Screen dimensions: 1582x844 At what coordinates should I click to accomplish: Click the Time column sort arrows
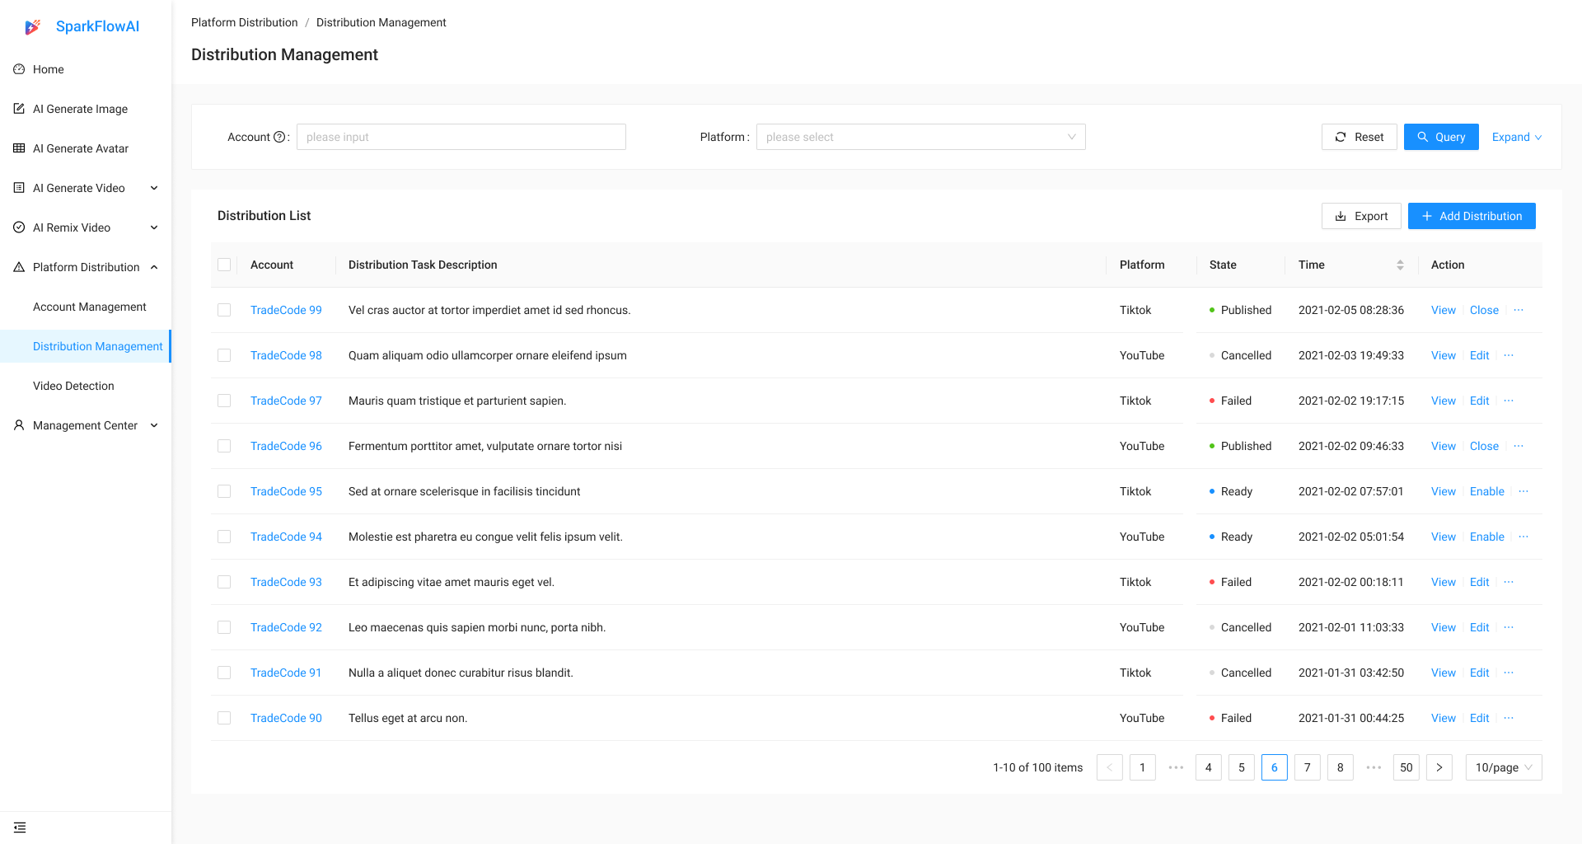click(1400, 265)
